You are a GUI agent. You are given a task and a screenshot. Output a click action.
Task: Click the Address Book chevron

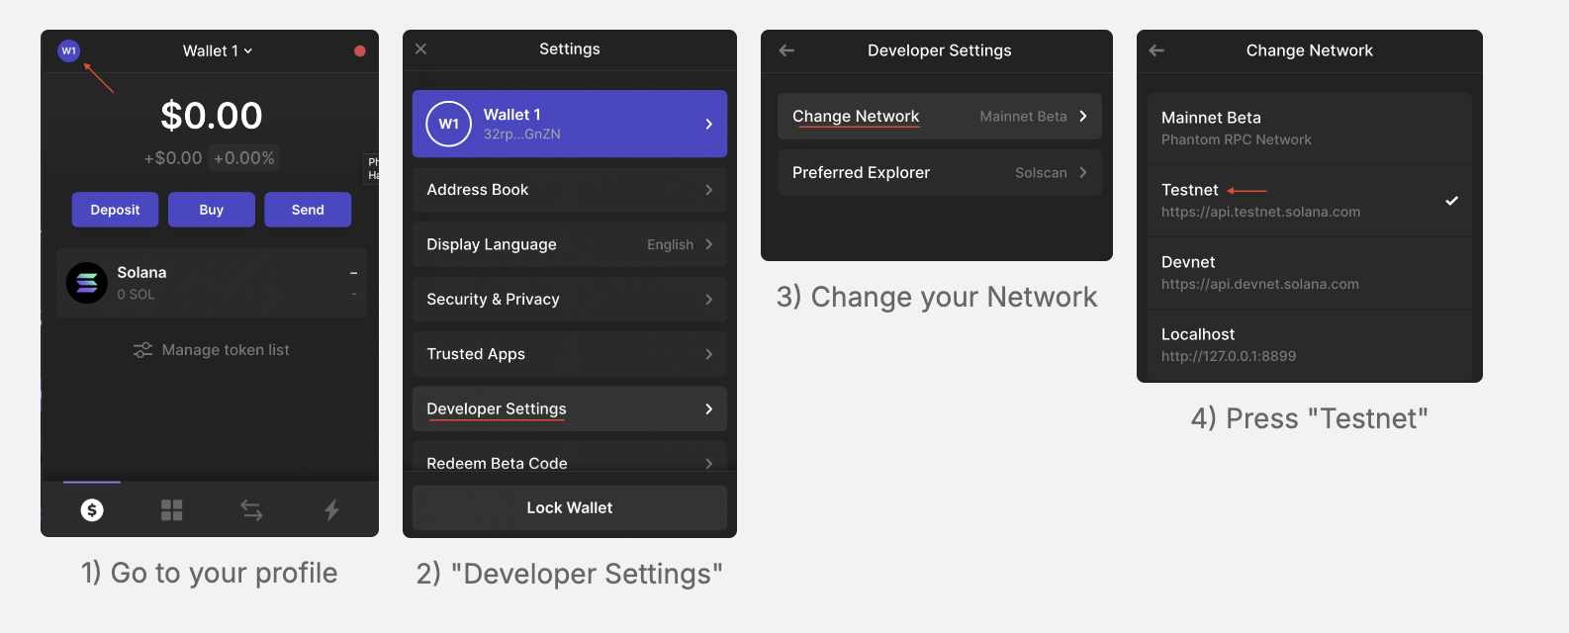[708, 190]
